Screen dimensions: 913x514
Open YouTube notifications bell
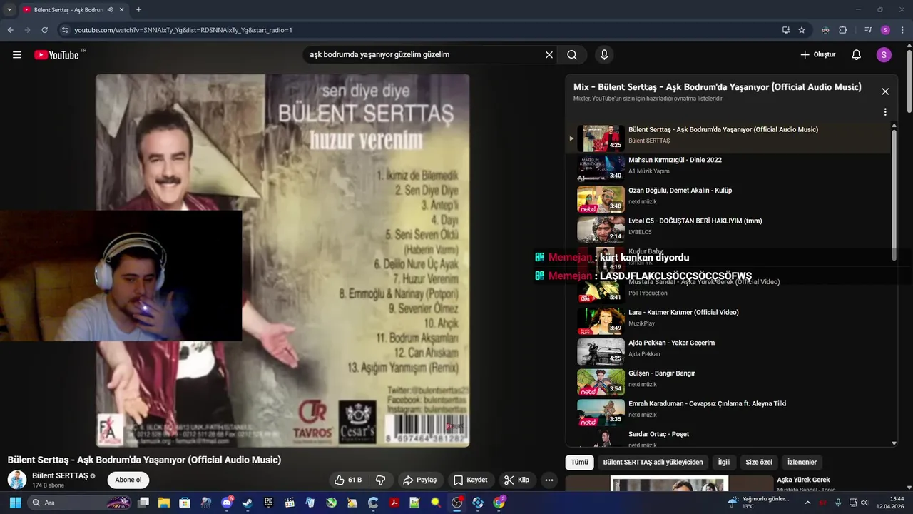pos(857,55)
